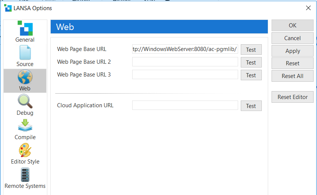Click the Cloud Application URL label

(x=85, y=105)
